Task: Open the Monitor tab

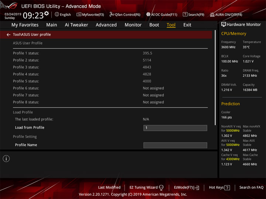Action: [x=133, y=25]
